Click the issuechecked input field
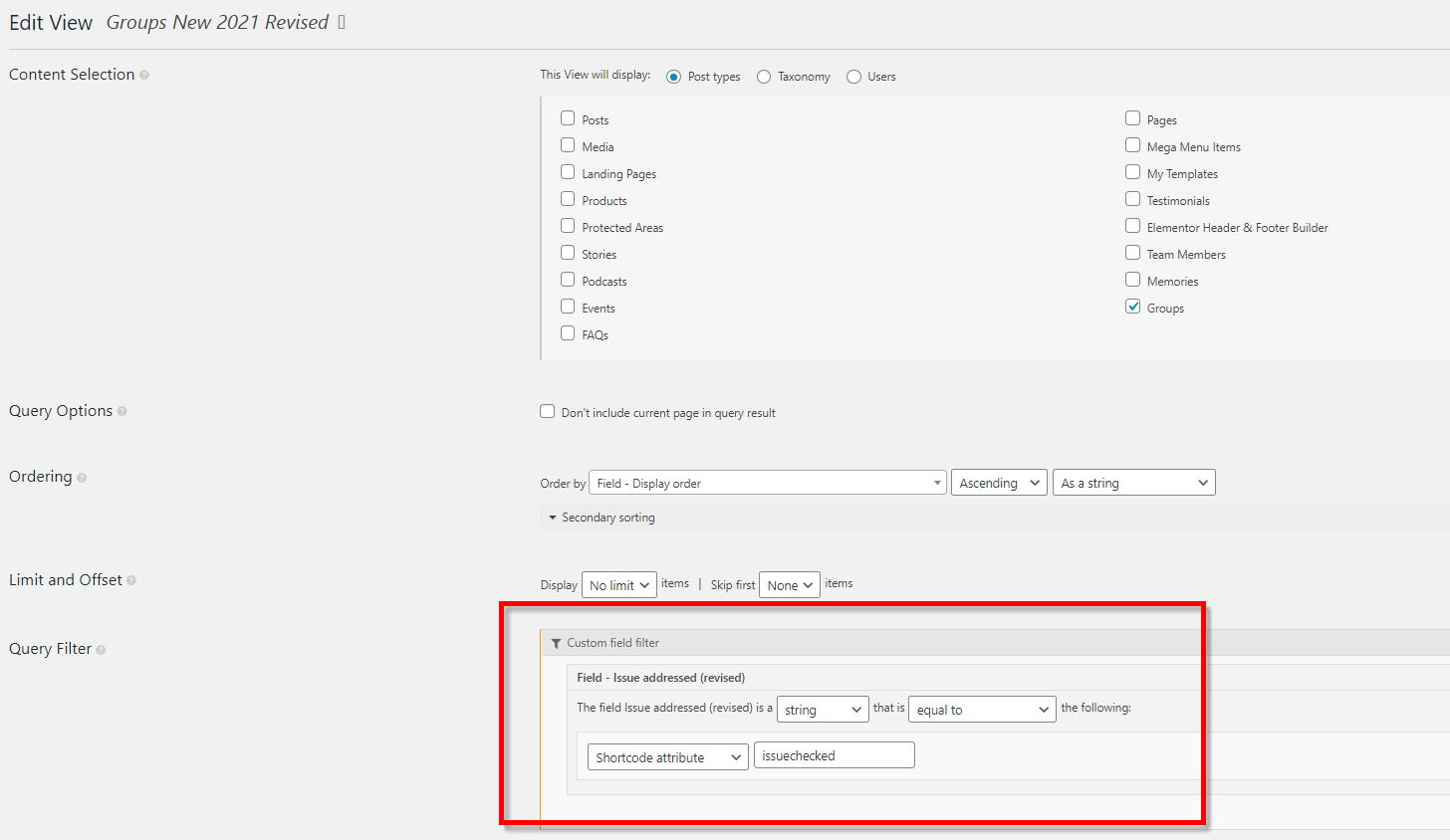 835,755
